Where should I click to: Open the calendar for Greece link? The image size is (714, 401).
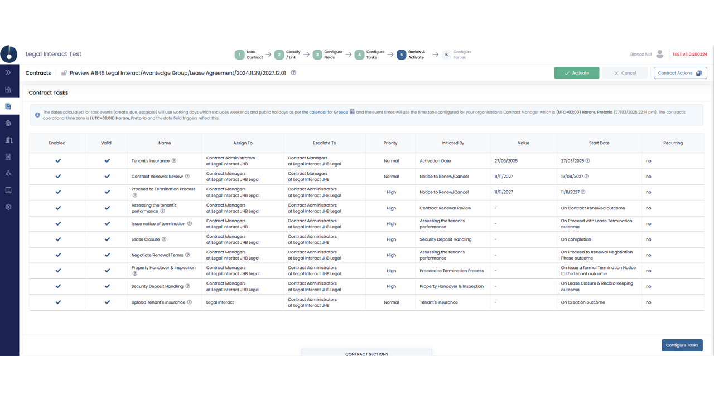coord(325,112)
